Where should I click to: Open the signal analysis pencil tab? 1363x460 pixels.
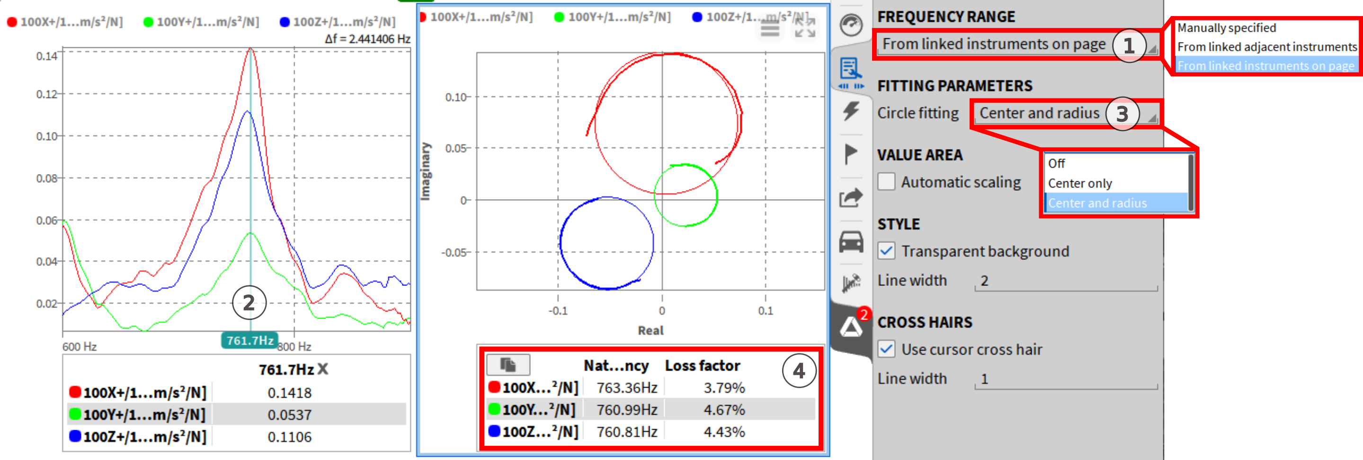pyautogui.click(x=851, y=283)
